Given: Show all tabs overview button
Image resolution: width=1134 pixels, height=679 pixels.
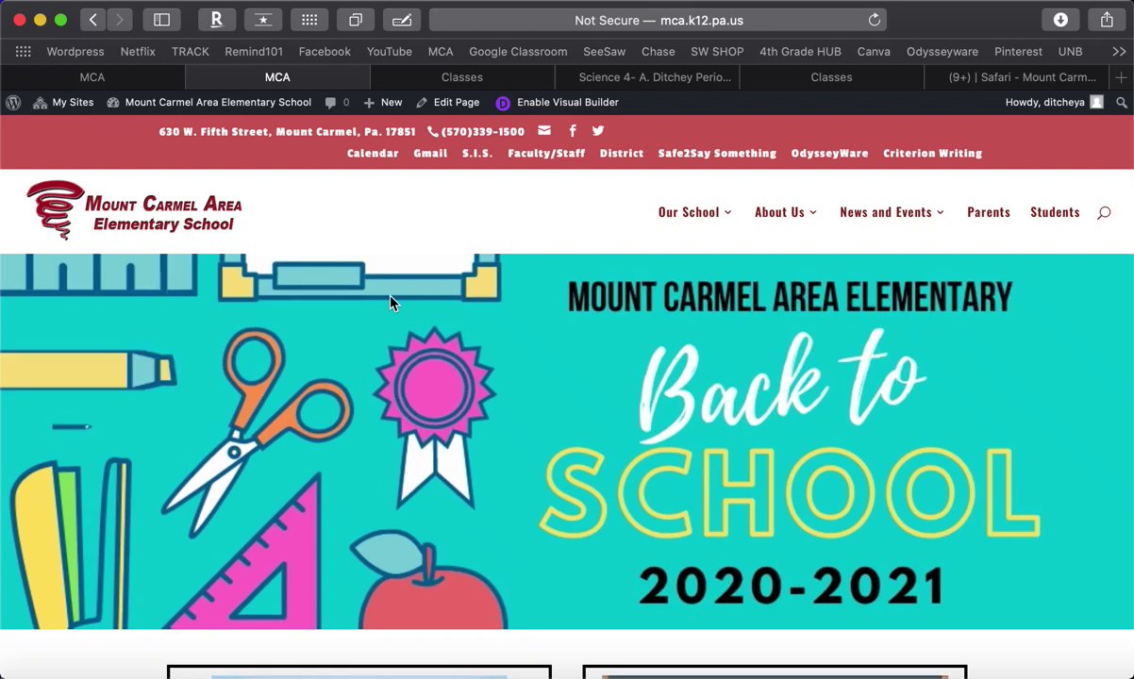Looking at the screenshot, I should point(356,20).
